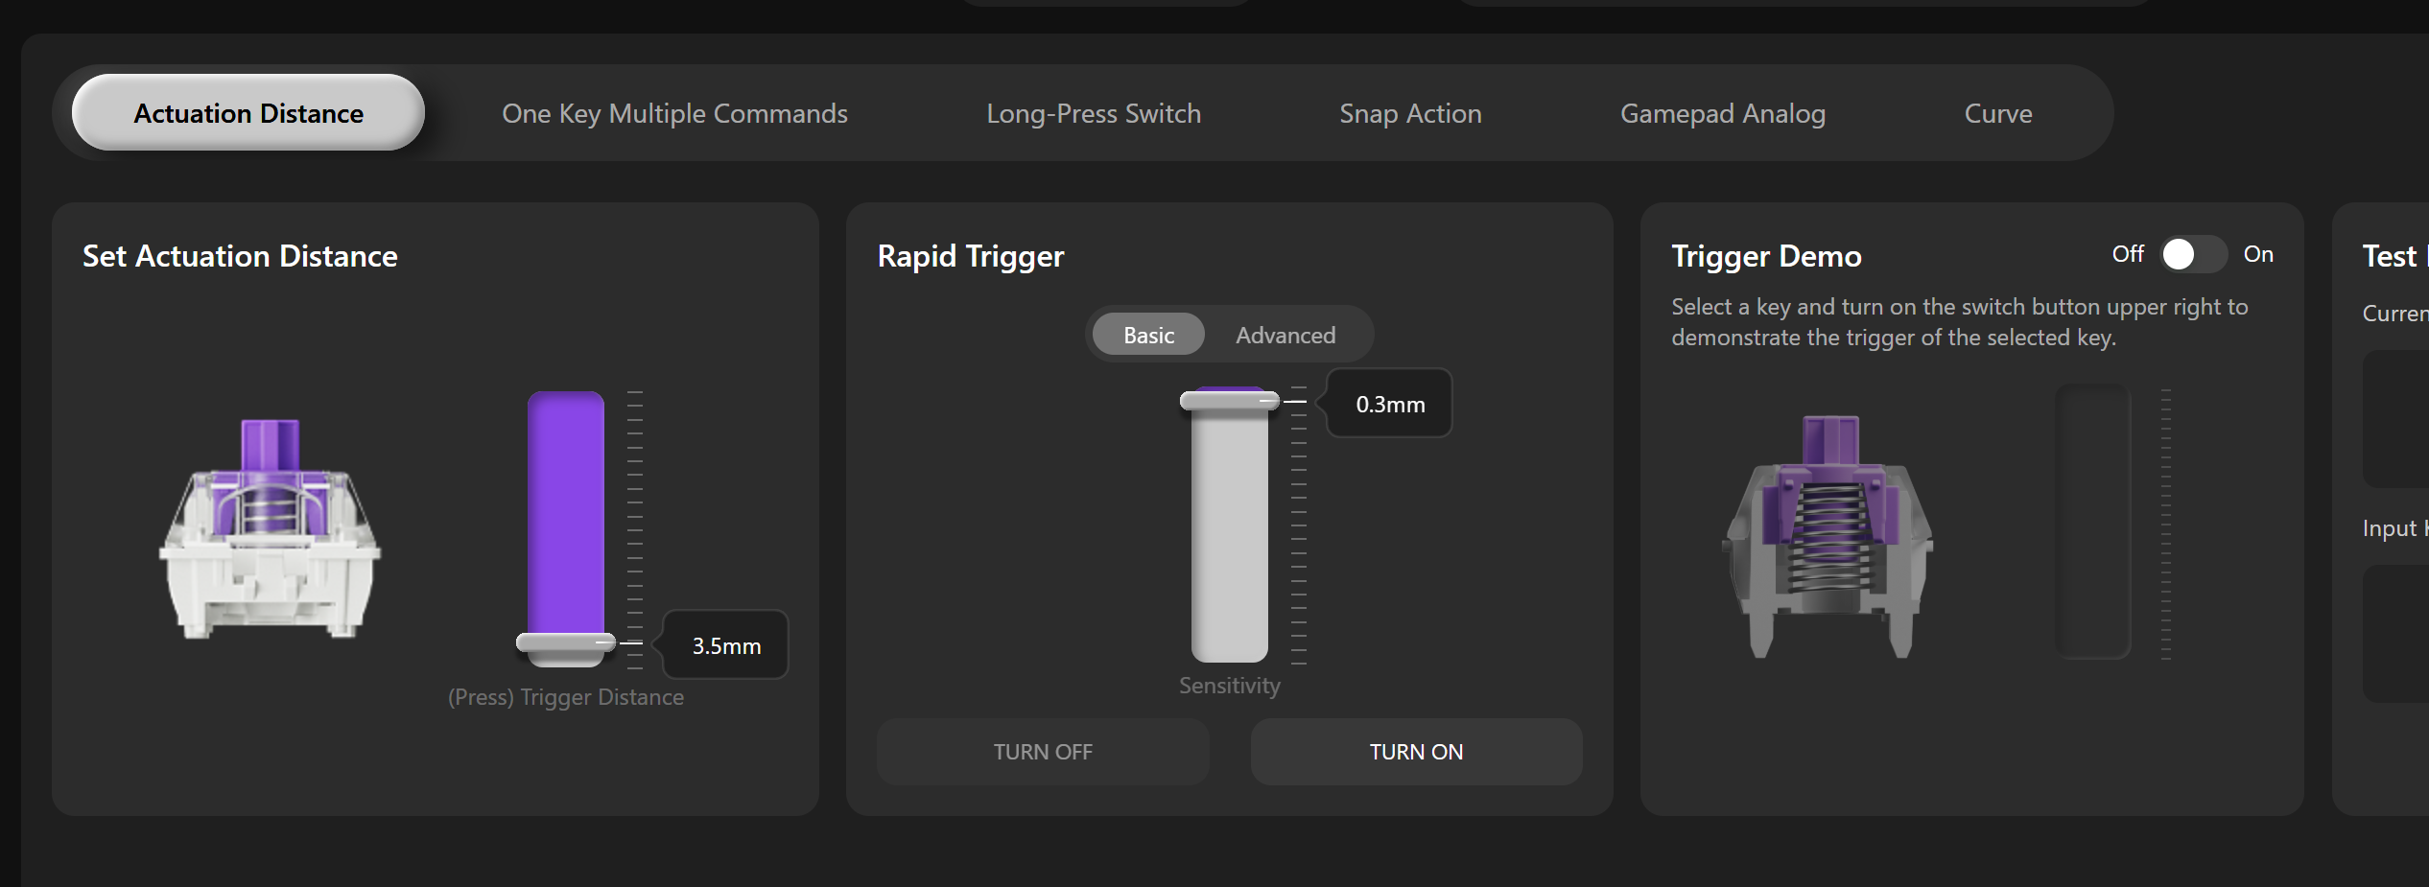The width and height of the screenshot is (2429, 887).
Task: Select the Gamepad Analog tab
Action: [1722, 113]
